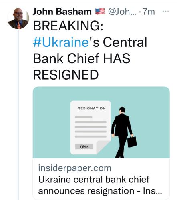Click the thread connector line below the avatar
The height and width of the screenshot is (200, 177).
18,115
